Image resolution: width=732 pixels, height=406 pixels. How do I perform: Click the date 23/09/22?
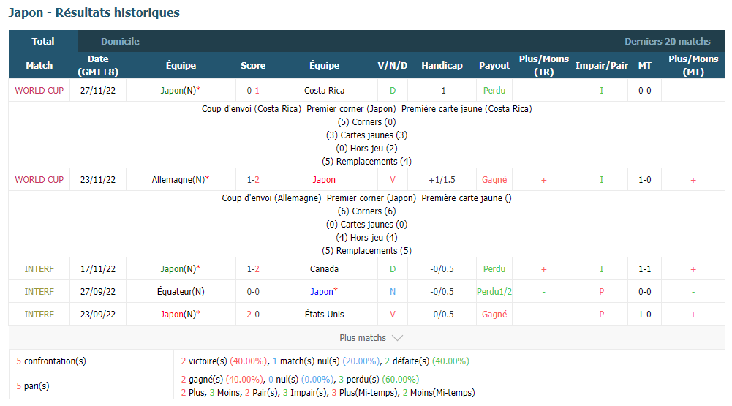(97, 314)
